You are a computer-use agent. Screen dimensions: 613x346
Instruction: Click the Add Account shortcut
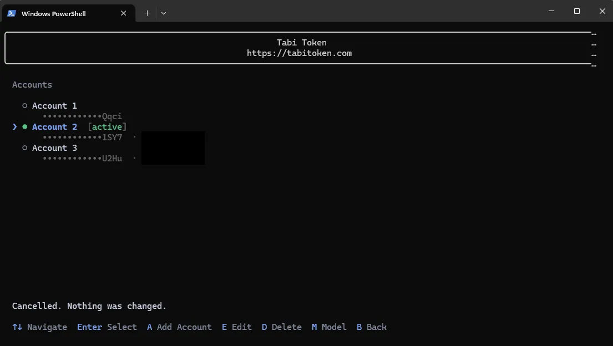pyautogui.click(x=179, y=327)
